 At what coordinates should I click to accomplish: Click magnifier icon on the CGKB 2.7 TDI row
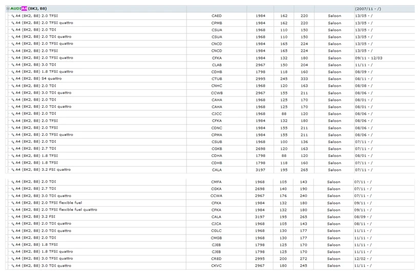pyautogui.click(x=13, y=149)
